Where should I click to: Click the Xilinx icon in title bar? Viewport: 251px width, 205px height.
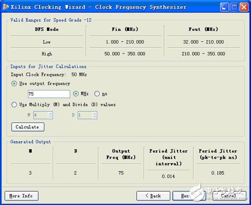coord(6,7)
